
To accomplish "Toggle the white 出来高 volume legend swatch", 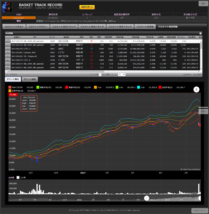I will pyautogui.click(x=18, y=178).
